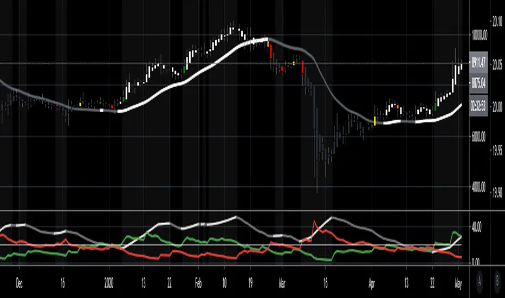Click the 6000.00 price axis label
Viewport: 505px width, 298px height.
[x=478, y=137]
